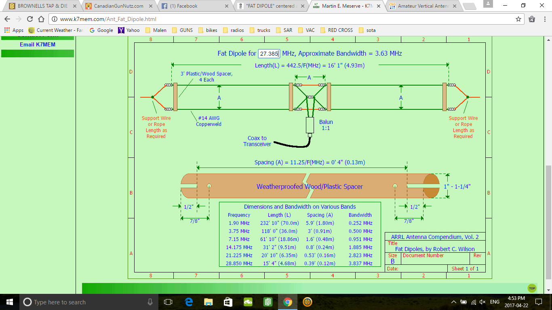Click the Email K7MEM link
552x310 pixels.
pos(38,44)
